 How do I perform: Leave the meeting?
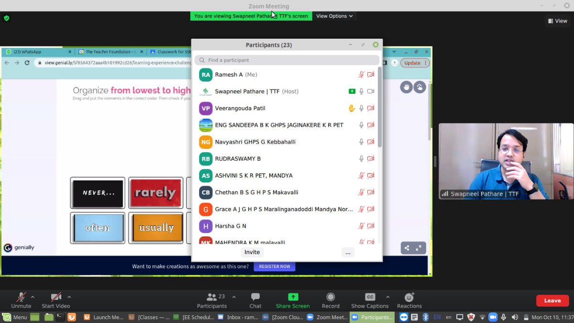click(x=552, y=301)
